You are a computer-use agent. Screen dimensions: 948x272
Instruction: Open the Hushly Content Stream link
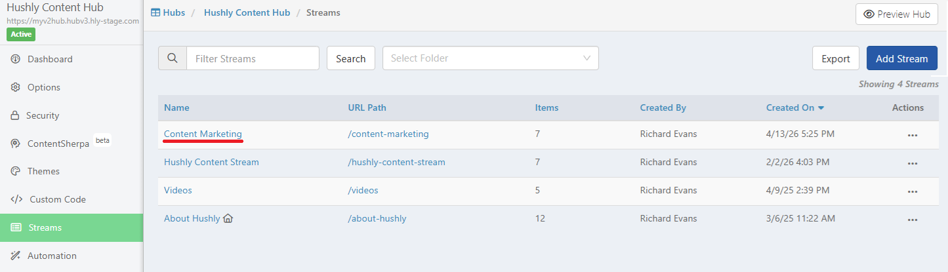click(x=211, y=162)
